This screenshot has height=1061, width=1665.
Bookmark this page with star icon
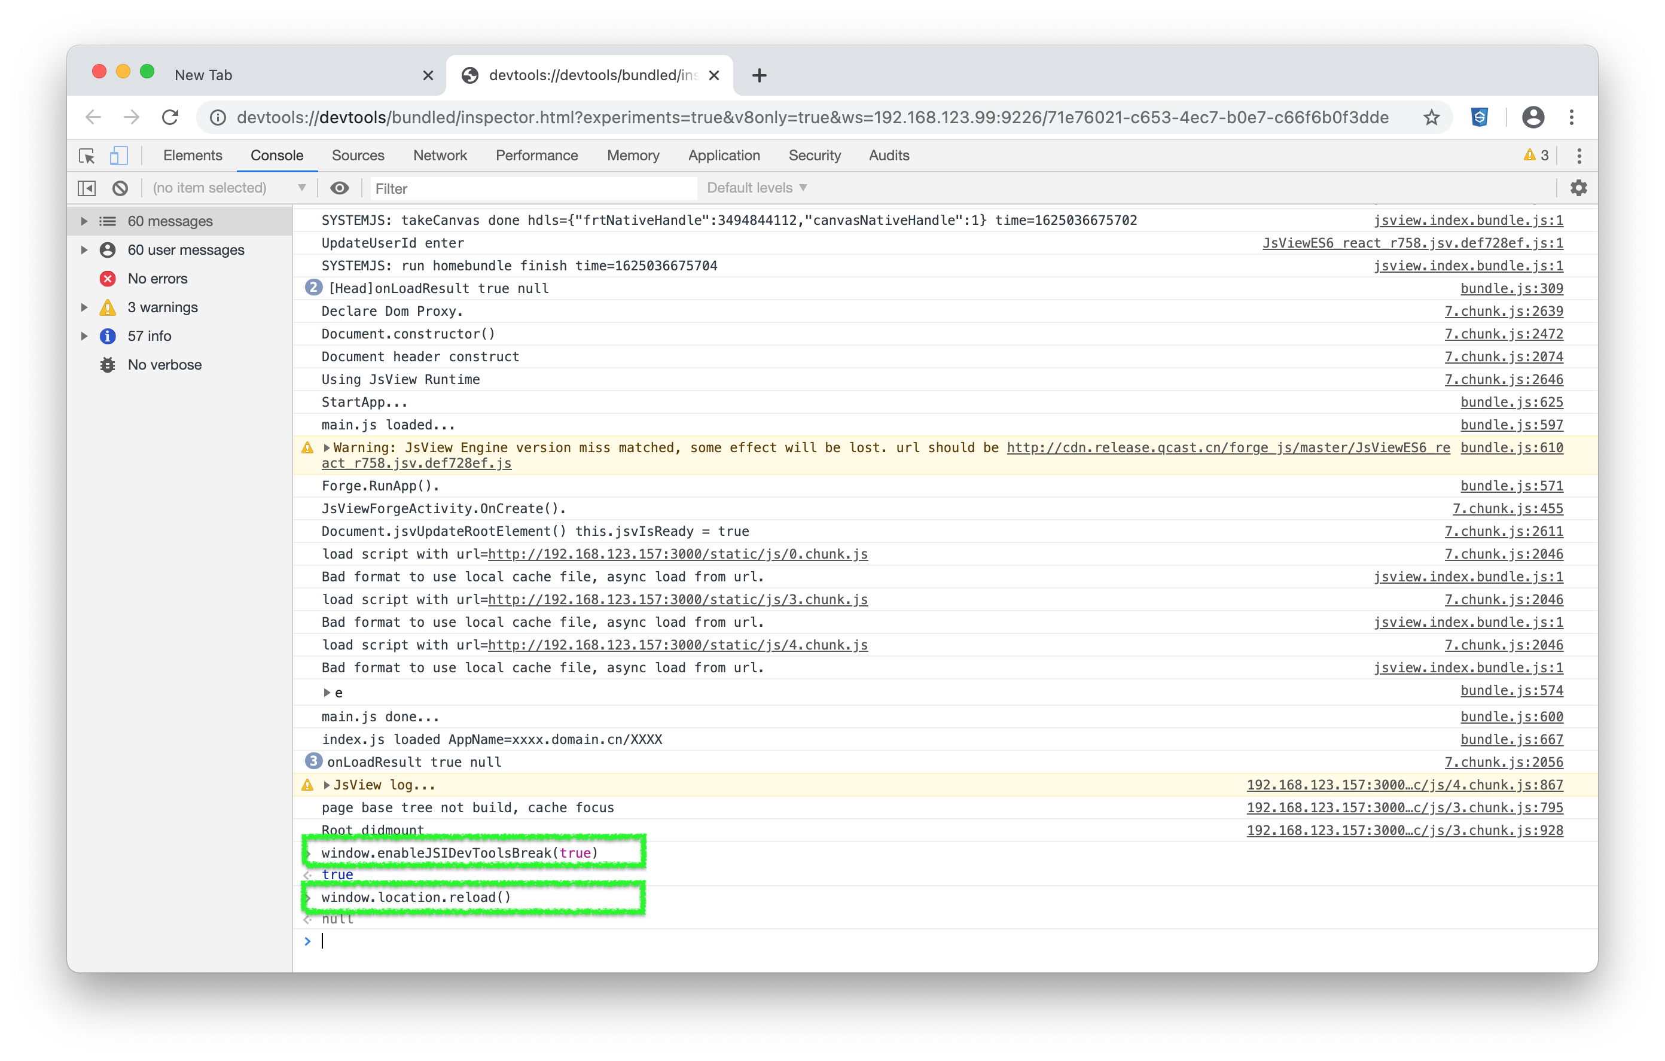point(1431,118)
